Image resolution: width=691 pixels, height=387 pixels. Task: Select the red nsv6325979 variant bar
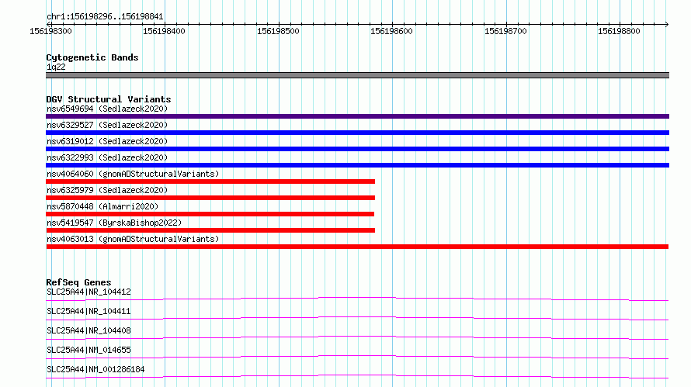(x=210, y=198)
